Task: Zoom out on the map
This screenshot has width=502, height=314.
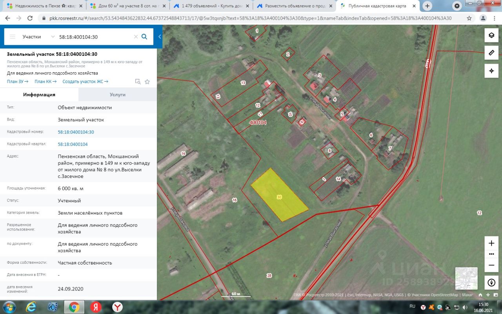Action: pos(491,265)
